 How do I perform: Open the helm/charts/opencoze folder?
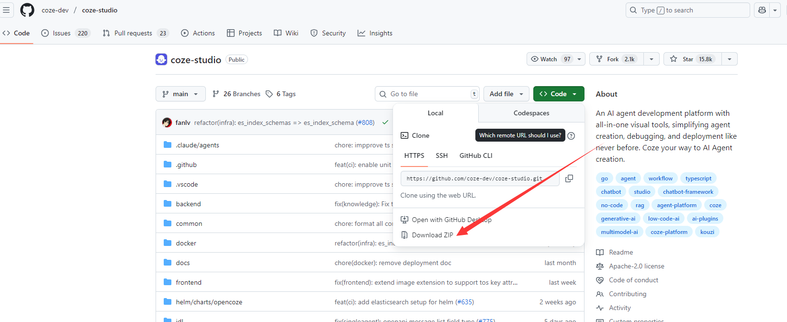coord(209,302)
